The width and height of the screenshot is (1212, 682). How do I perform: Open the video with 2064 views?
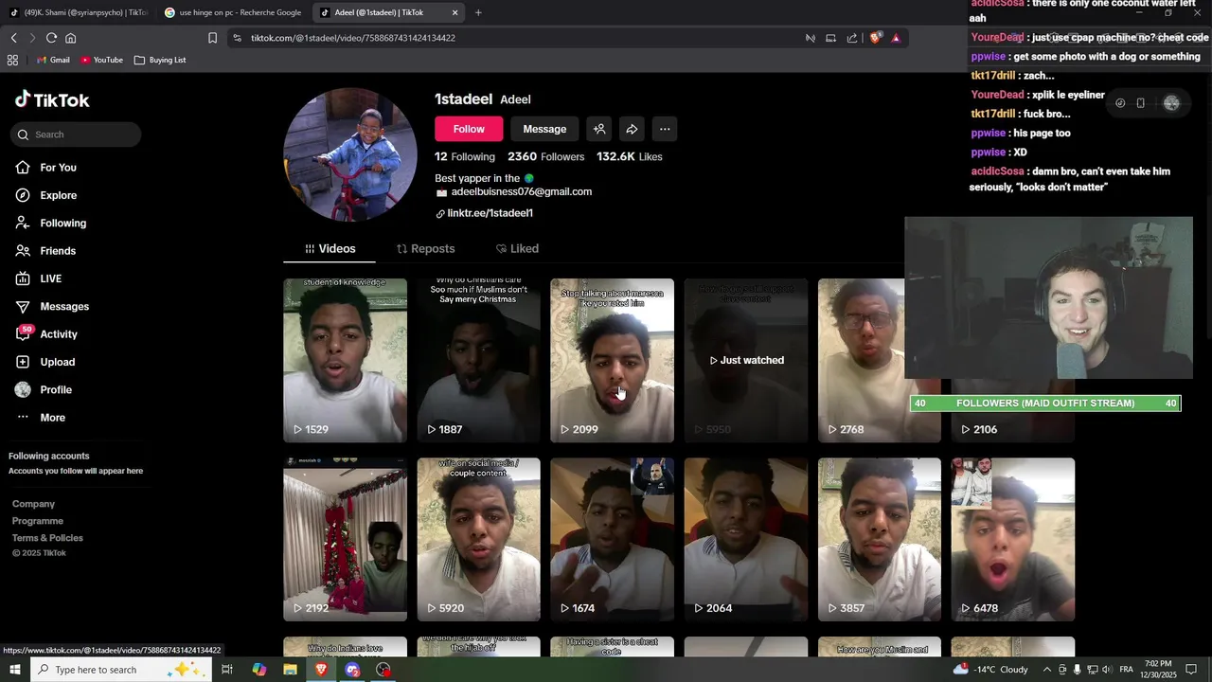746,540
